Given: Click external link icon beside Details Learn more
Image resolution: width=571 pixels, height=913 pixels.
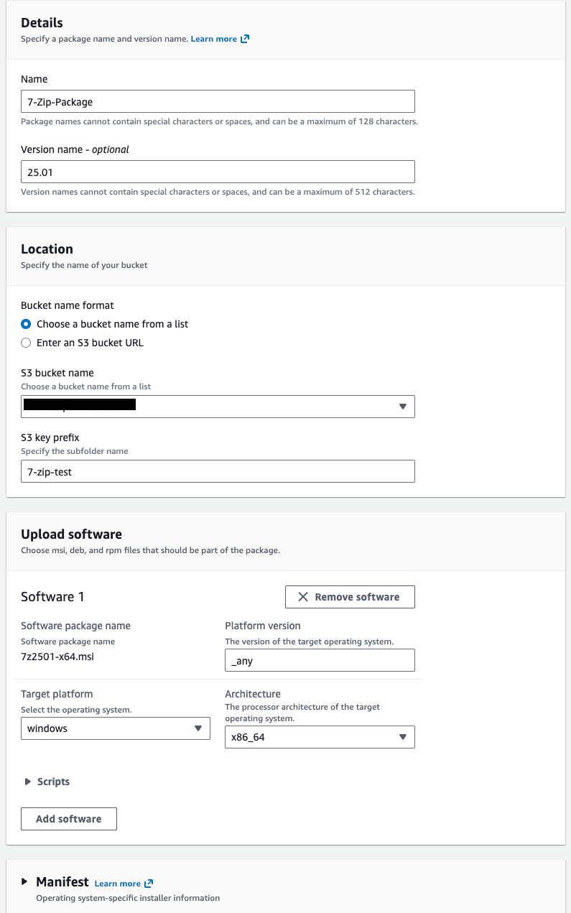Looking at the screenshot, I should 245,39.
